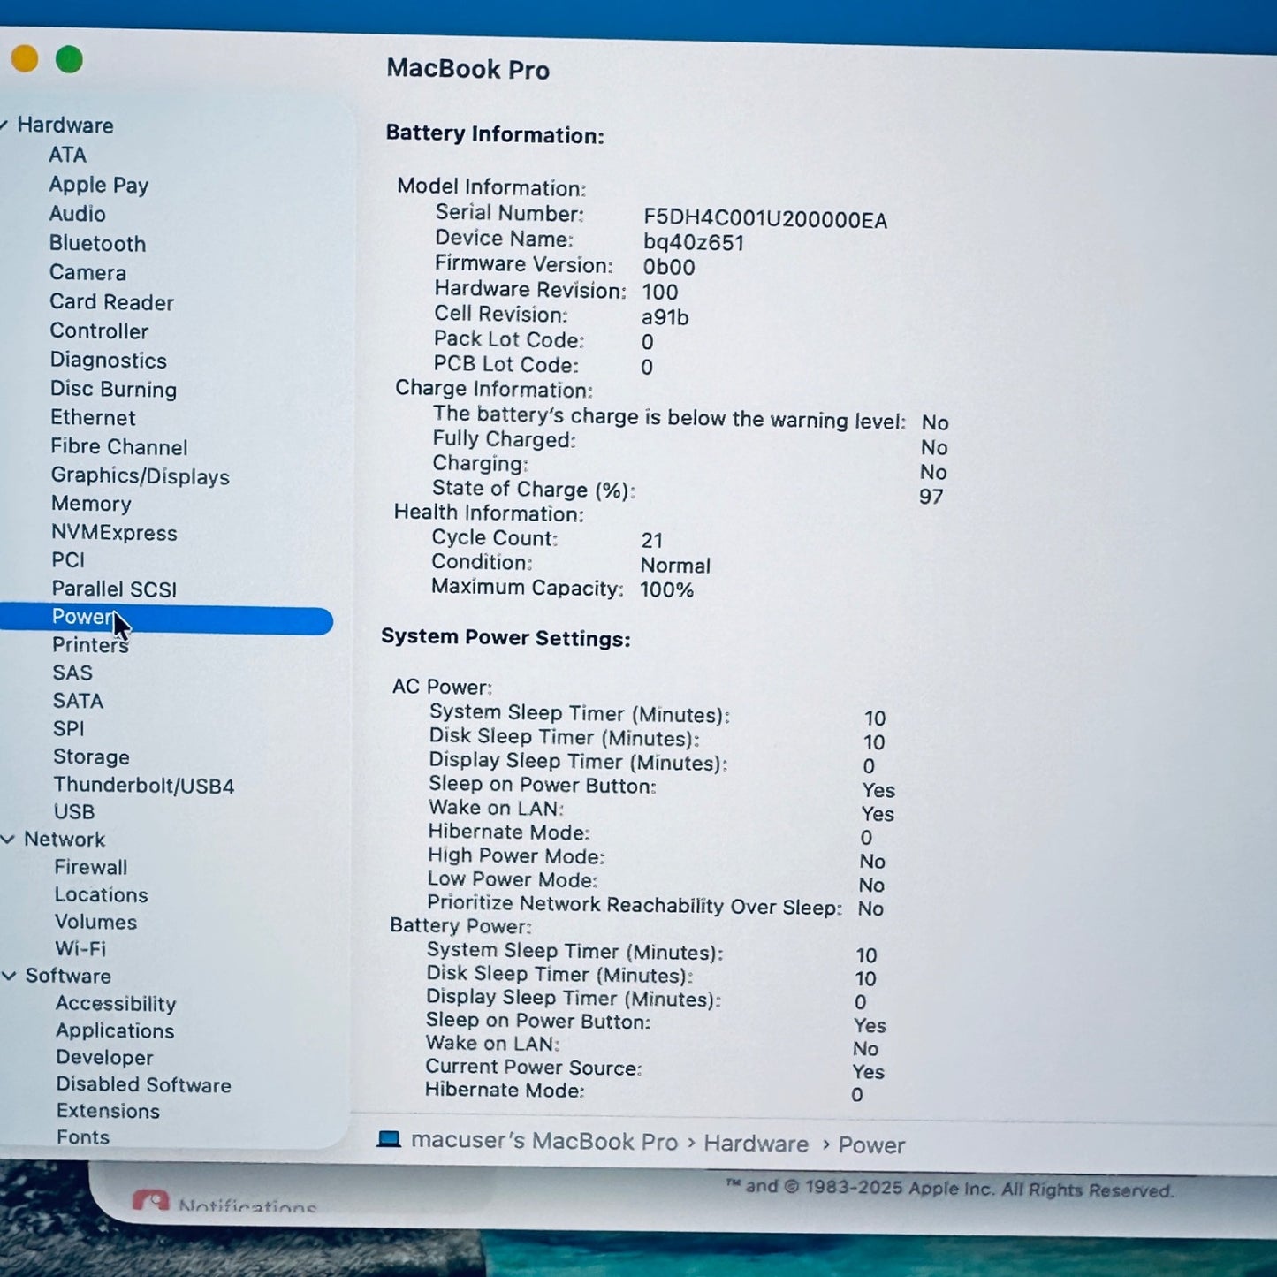View NVMExpress details
Image resolution: width=1277 pixels, height=1277 pixels.
[114, 533]
